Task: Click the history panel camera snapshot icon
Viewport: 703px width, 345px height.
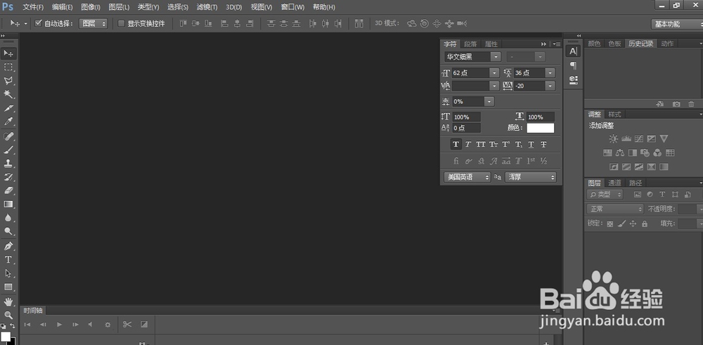Action: point(676,104)
